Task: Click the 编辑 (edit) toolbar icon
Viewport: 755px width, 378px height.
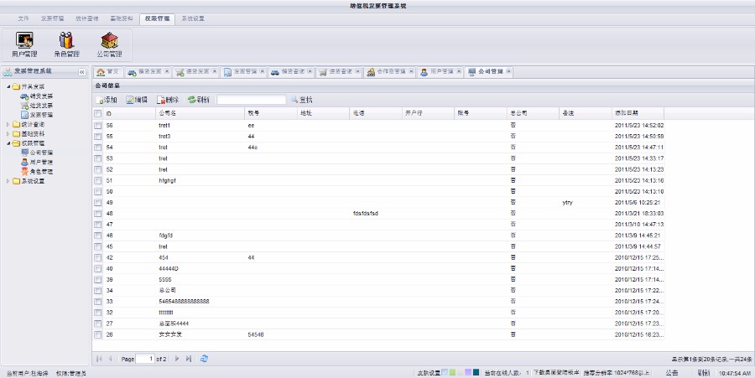Action: point(137,100)
